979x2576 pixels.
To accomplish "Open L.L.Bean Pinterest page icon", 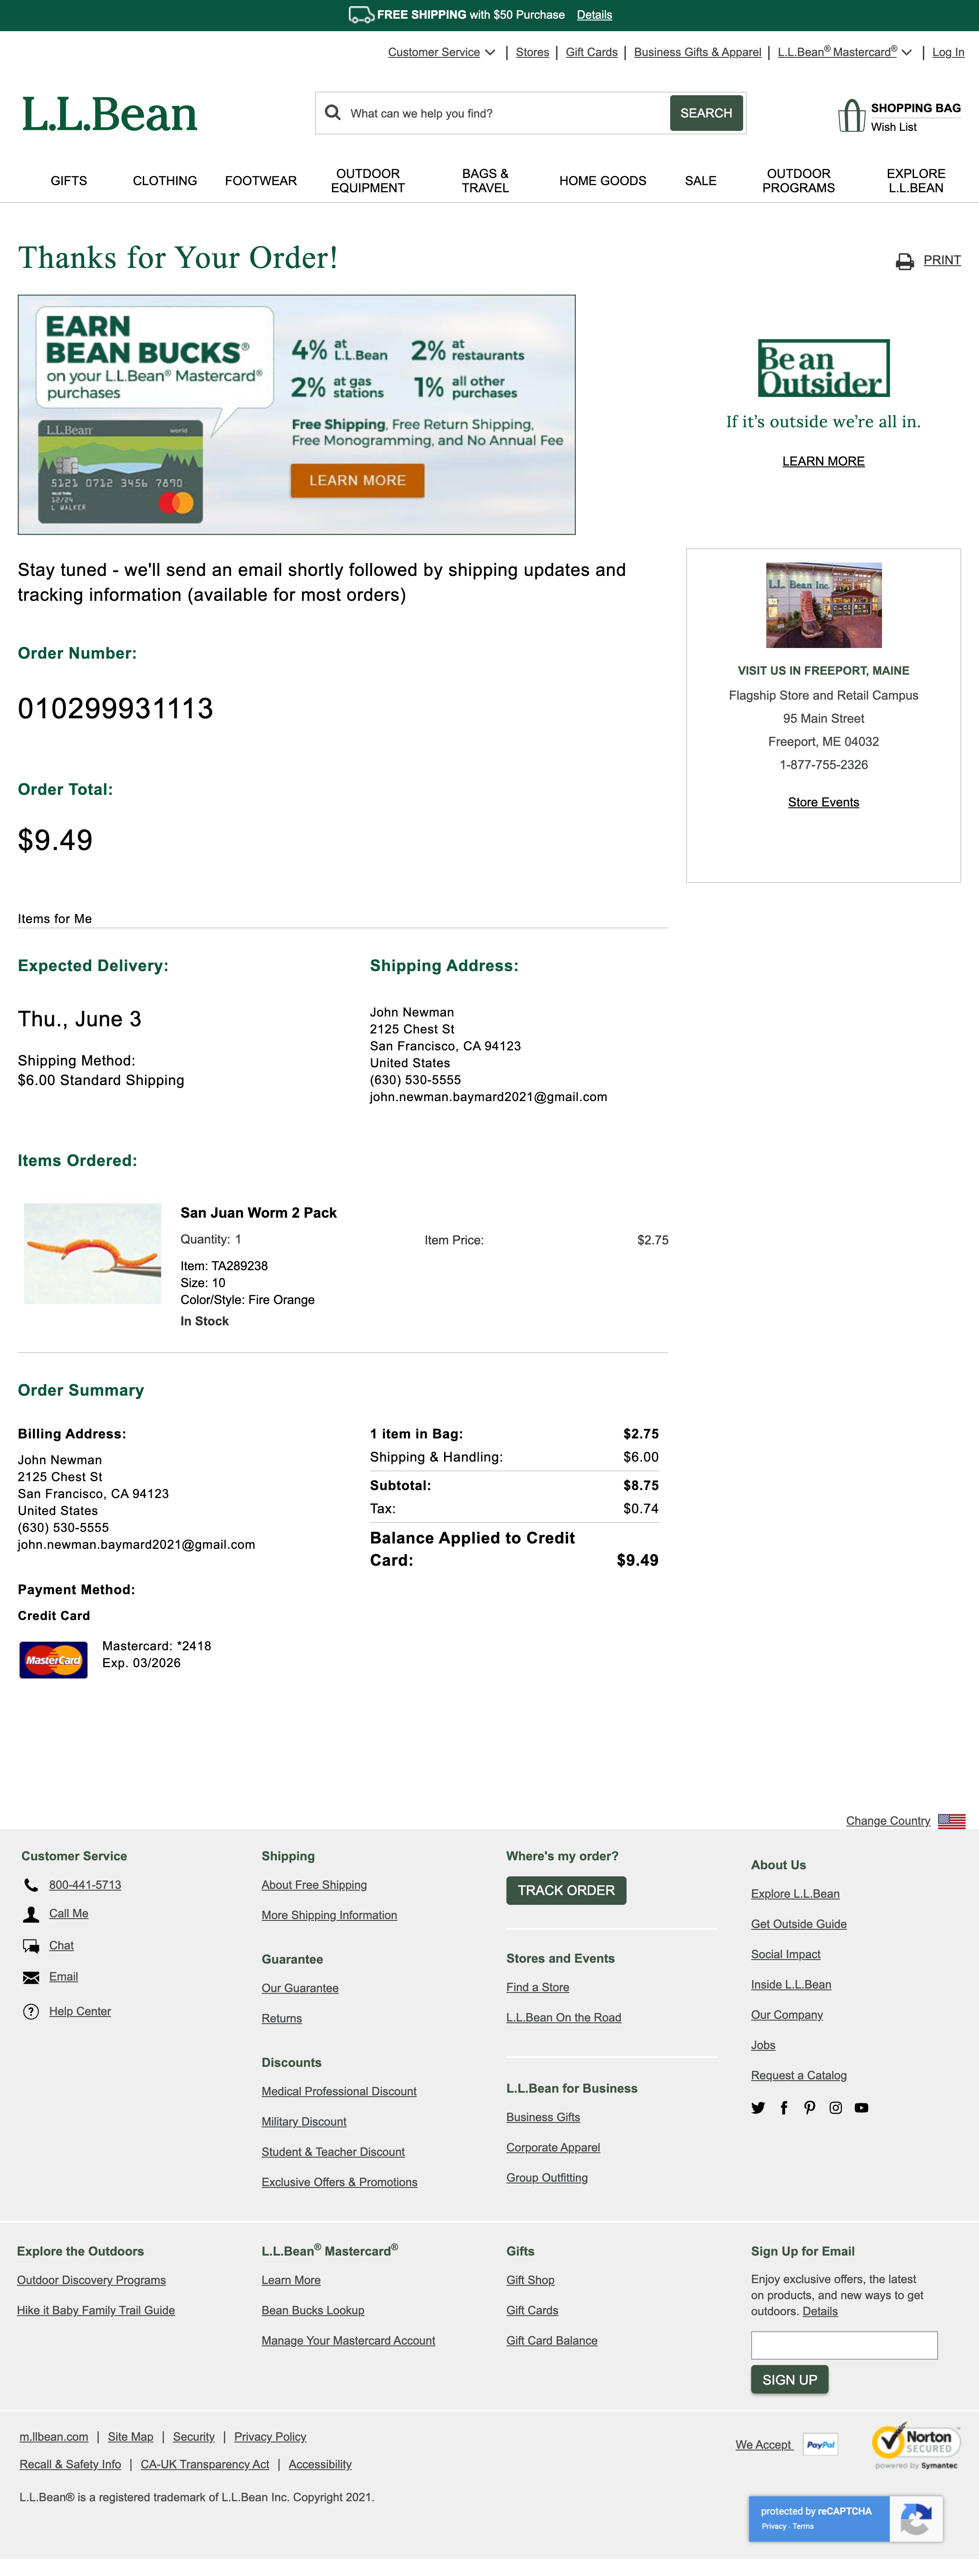I will pos(810,2108).
